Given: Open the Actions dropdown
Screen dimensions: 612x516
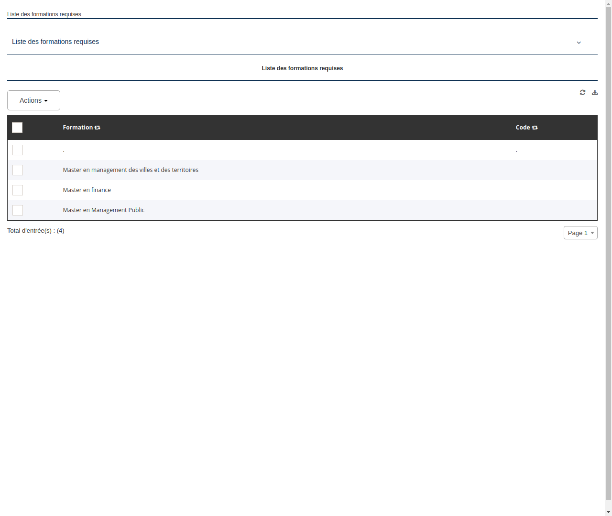Looking at the screenshot, I should [33, 100].
